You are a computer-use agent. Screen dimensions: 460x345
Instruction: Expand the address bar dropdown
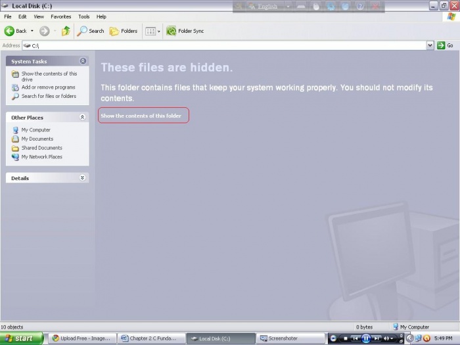(x=430, y=45)
